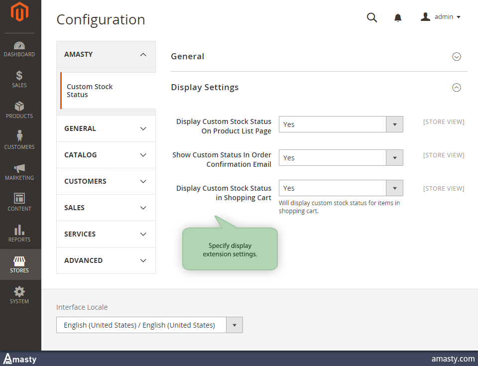This screenshot has width=478, height=366.
Task: Open the Reports chart icon
Action: point(19,233)
